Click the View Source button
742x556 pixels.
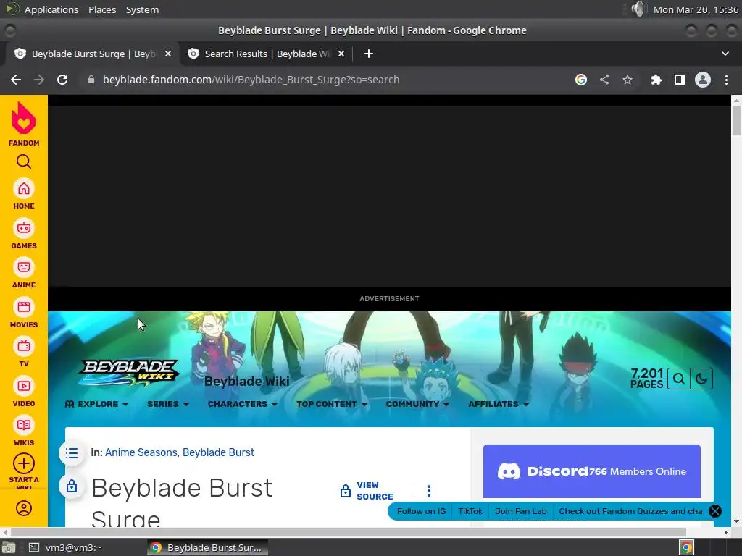(367, 491)
